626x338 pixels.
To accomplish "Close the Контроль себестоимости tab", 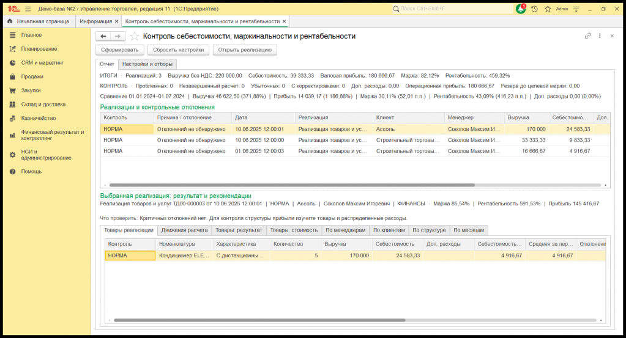I will (285, 21).
